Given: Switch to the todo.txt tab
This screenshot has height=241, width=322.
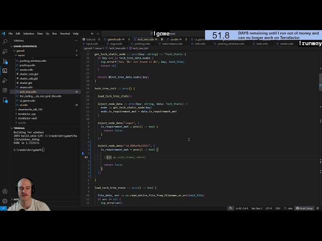Looking at the screenshot, I should point(91,39).
